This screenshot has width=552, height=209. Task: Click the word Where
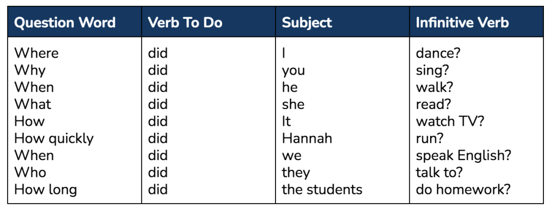36,53
